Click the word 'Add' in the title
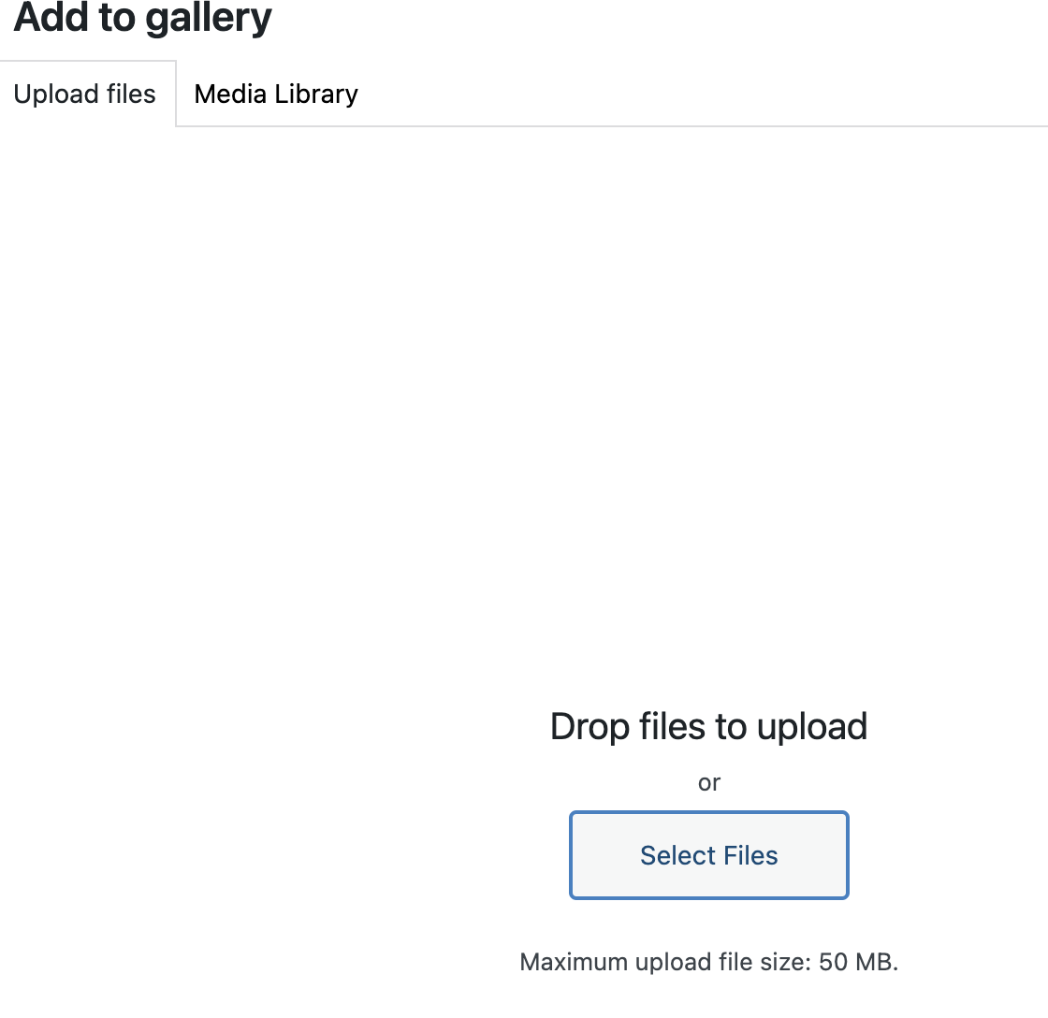Viewport: 1048px width, 1018px height. click(45, 18)
